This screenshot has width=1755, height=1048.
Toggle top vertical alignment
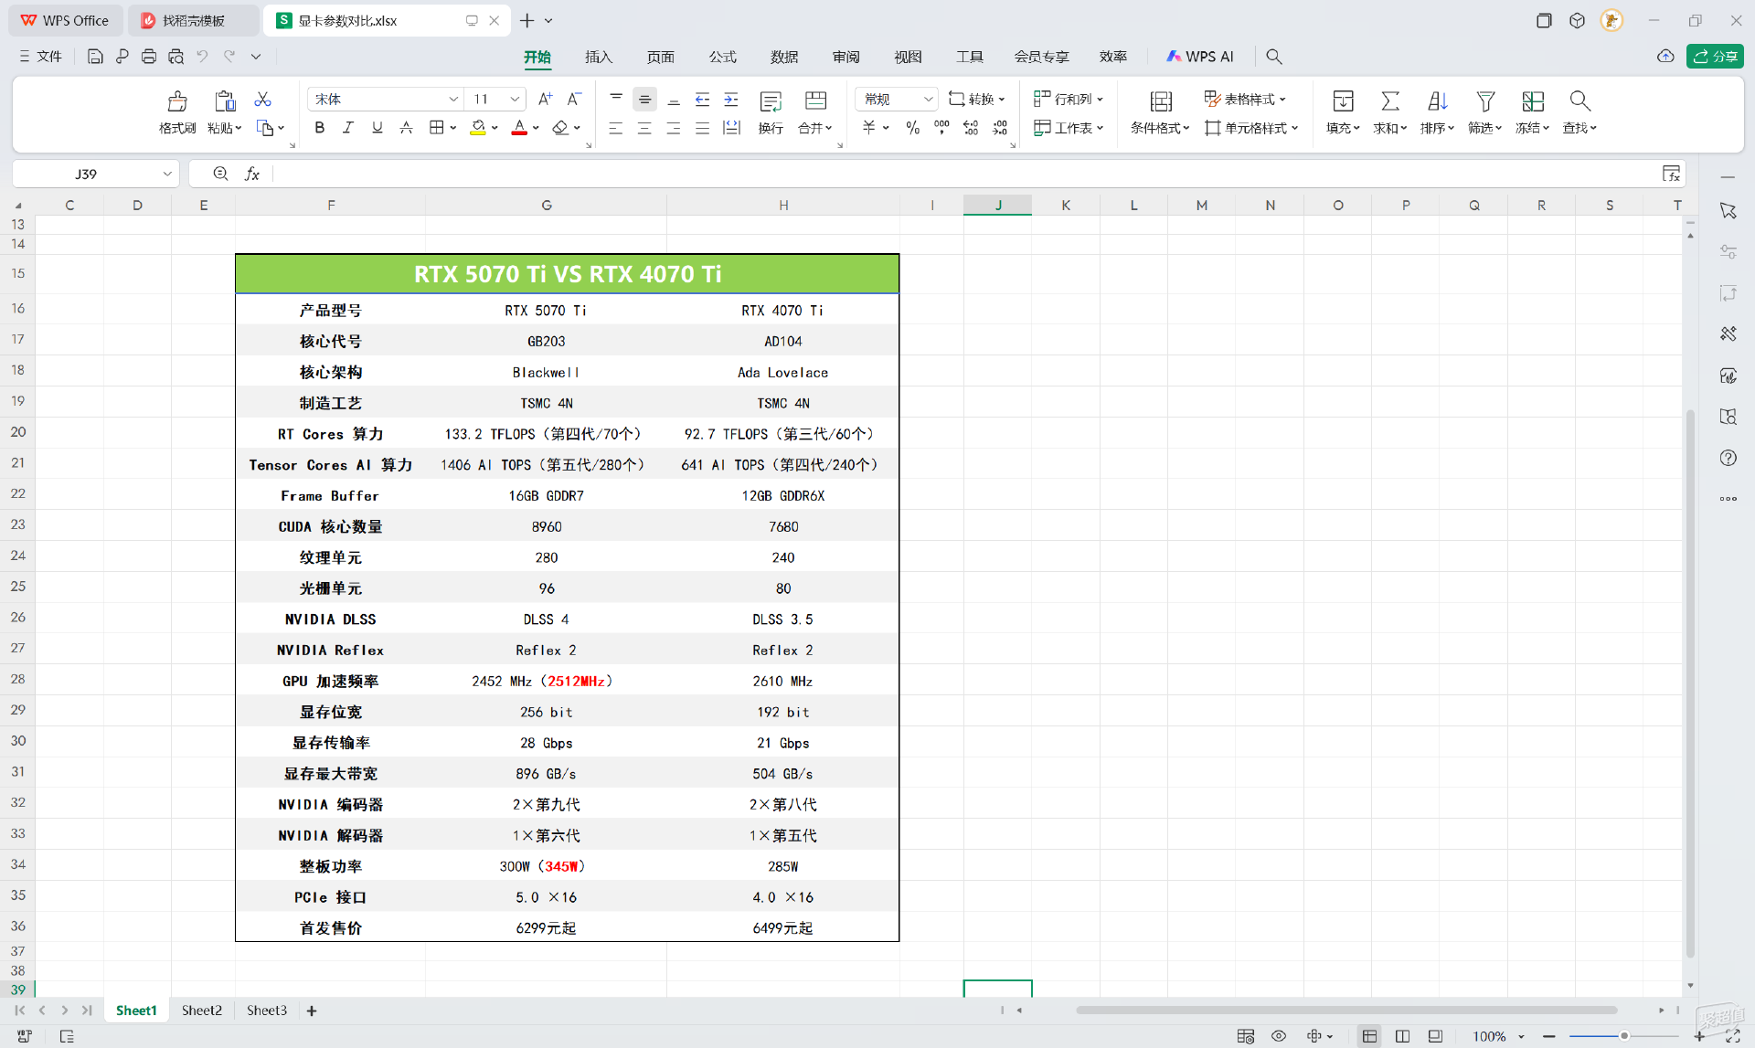click(x=615, y=99)
